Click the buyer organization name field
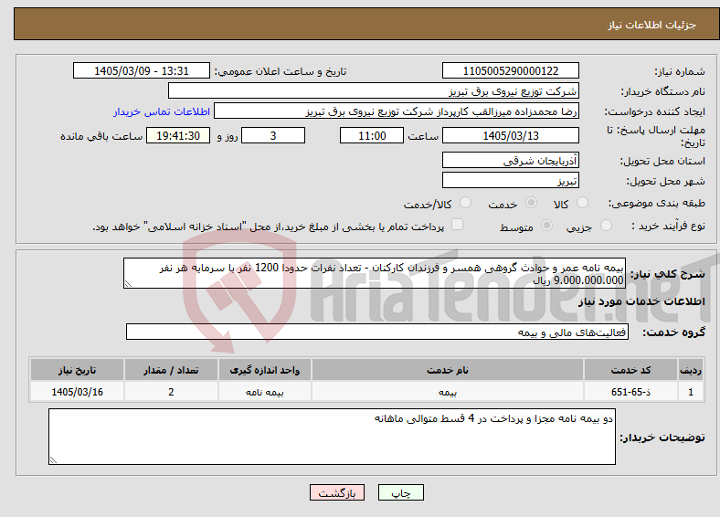The height and width of the screenshot is (517, 720). pos(374,91)
